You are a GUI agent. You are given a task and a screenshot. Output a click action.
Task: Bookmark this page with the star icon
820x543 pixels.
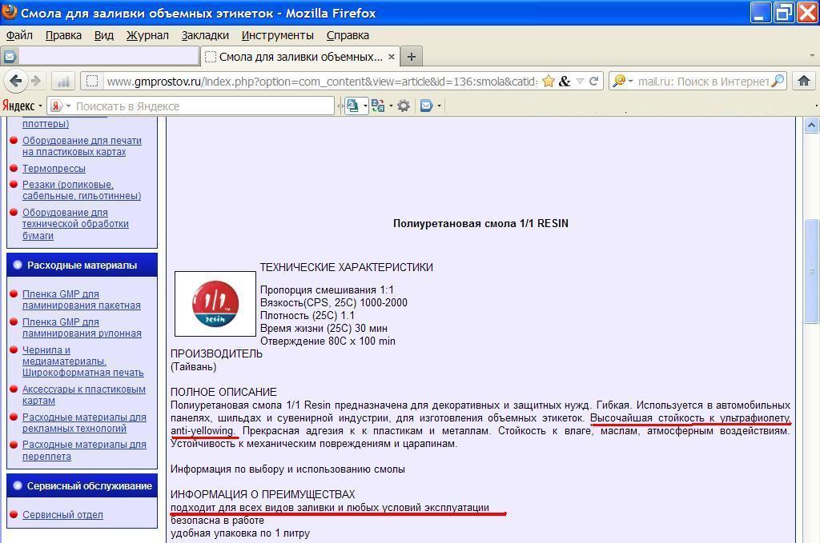[548, 81]
